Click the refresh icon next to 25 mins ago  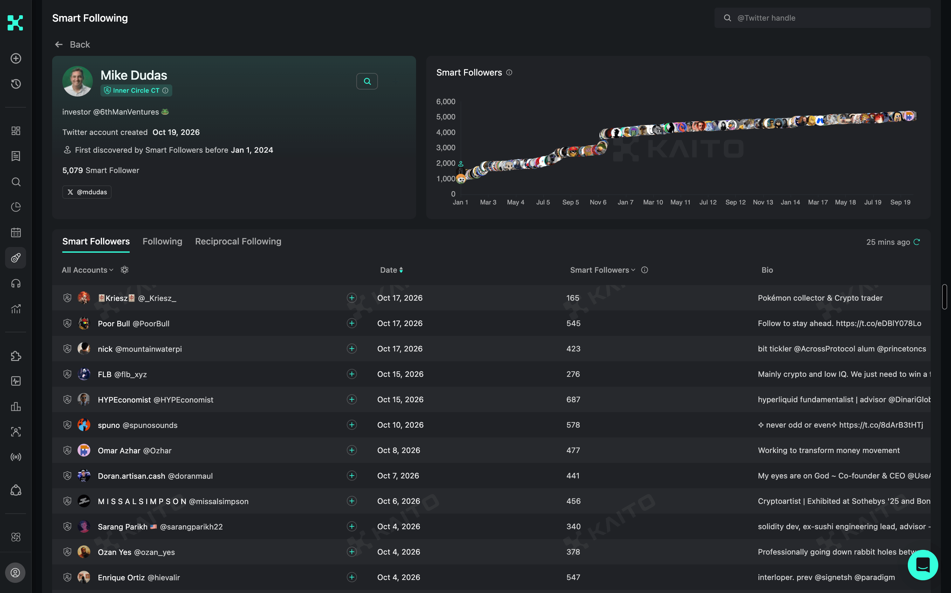coord(916,242)
